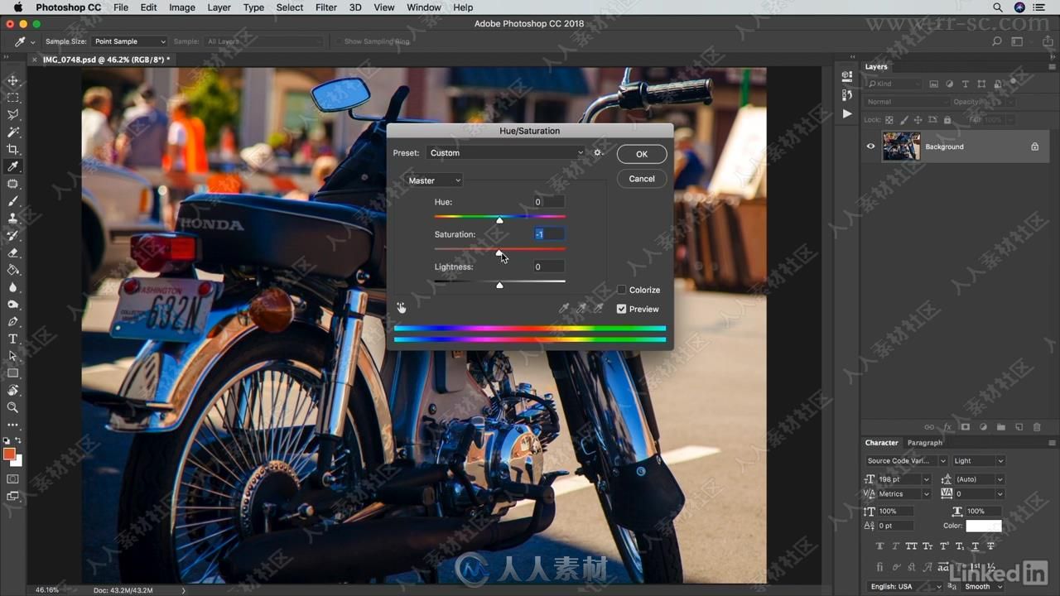Click the Hue/Saturation dialog eyedropper
1060x596 pixels.
(564, 309)
